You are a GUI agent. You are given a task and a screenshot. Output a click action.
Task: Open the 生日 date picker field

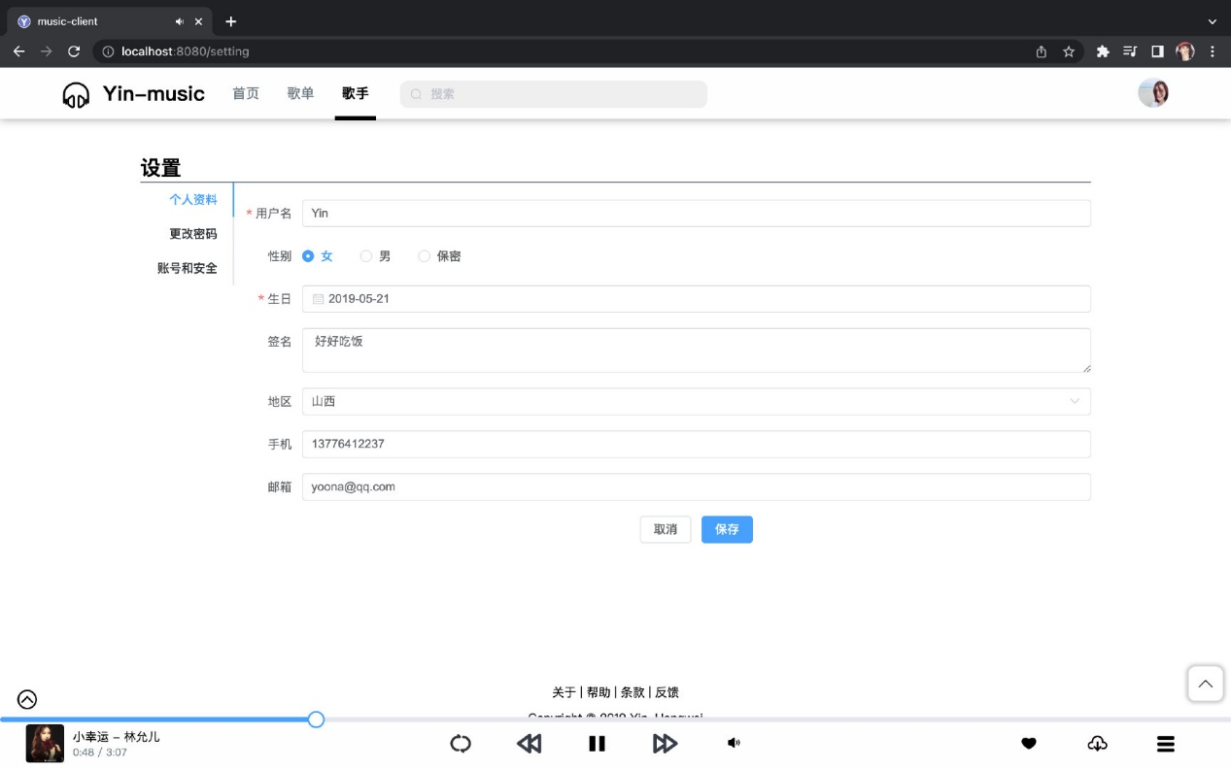point(696,299)
